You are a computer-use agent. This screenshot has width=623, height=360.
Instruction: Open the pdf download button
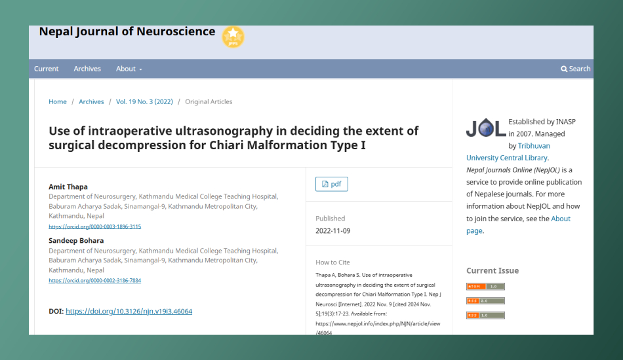(332, 184)
